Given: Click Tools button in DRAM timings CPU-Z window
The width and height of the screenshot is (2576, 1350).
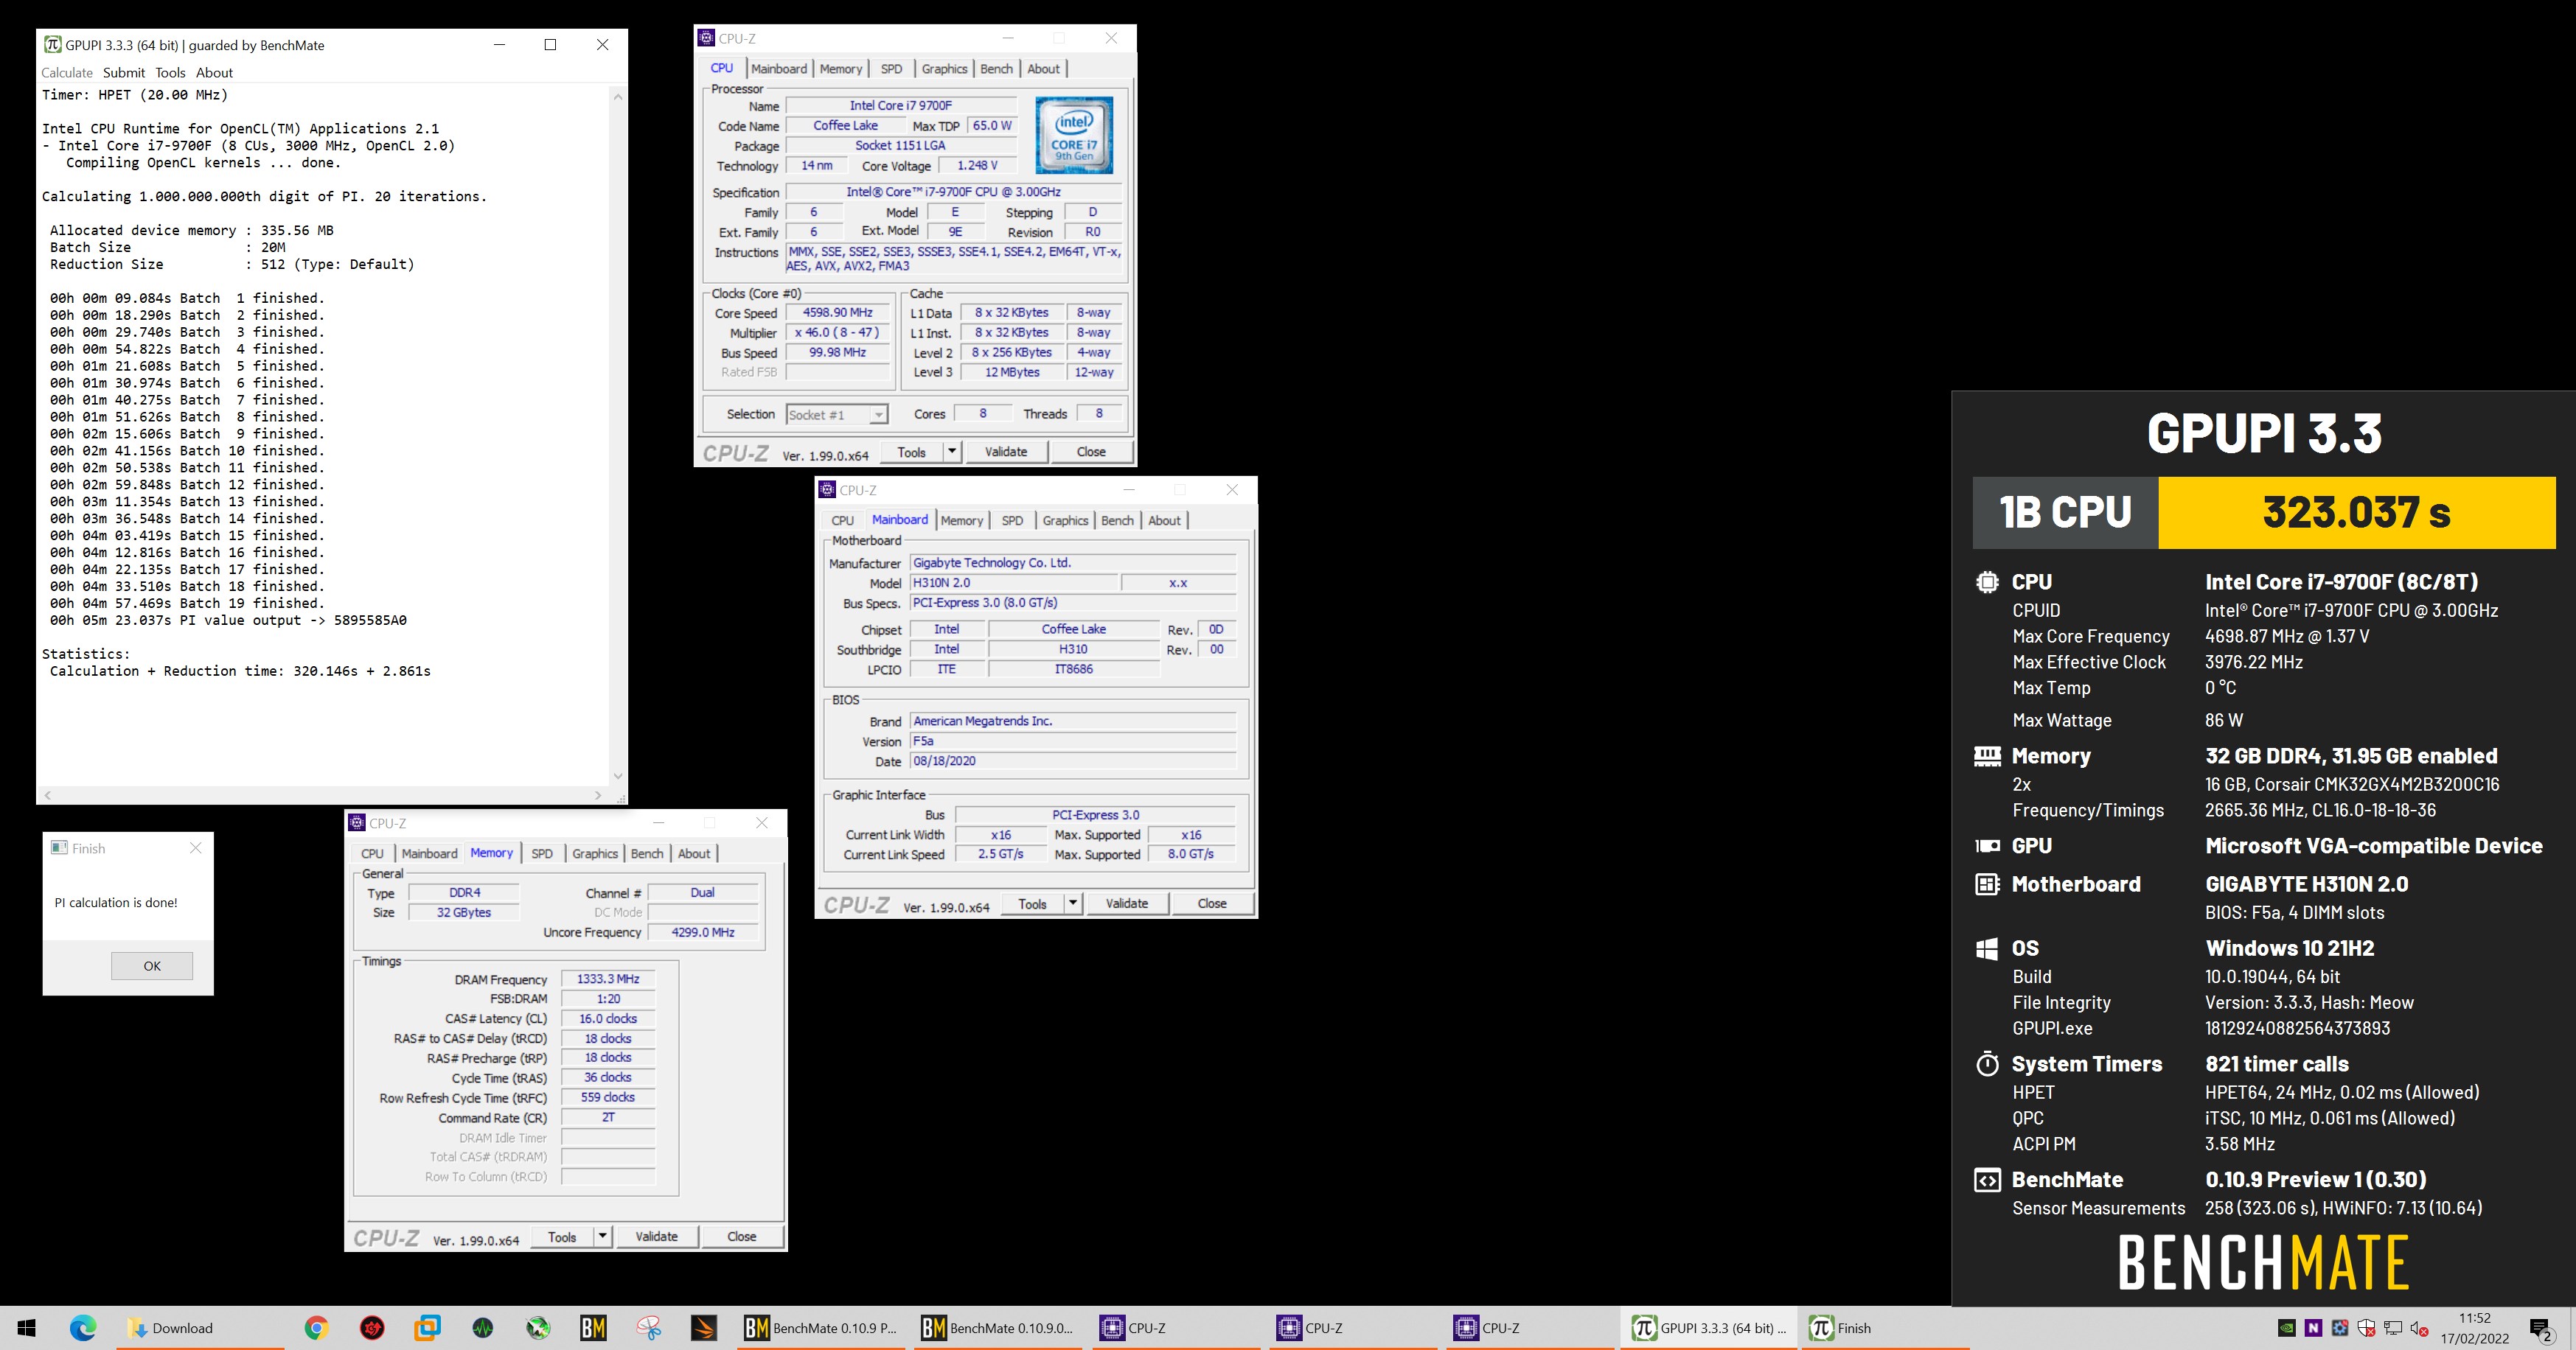Looking at the screenshot, I should [x=562, y=1236].
